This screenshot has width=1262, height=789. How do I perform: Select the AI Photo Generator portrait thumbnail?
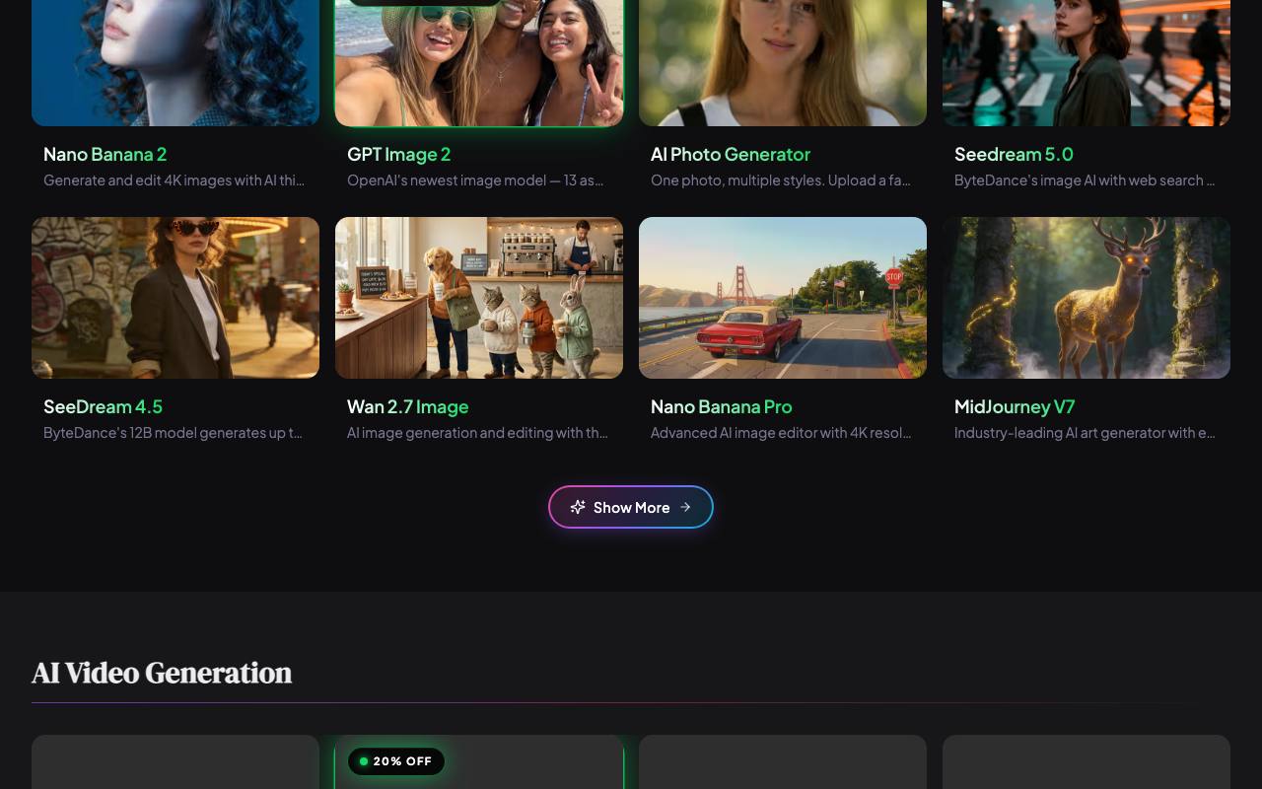pos(783,63)
